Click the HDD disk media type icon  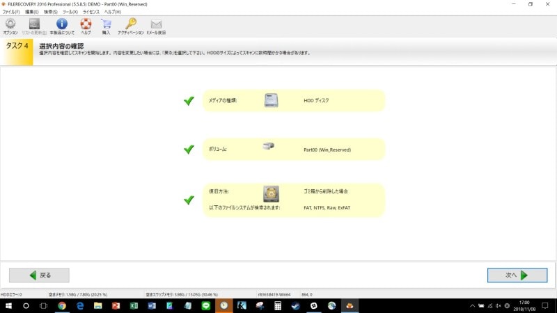coord(272,100)
